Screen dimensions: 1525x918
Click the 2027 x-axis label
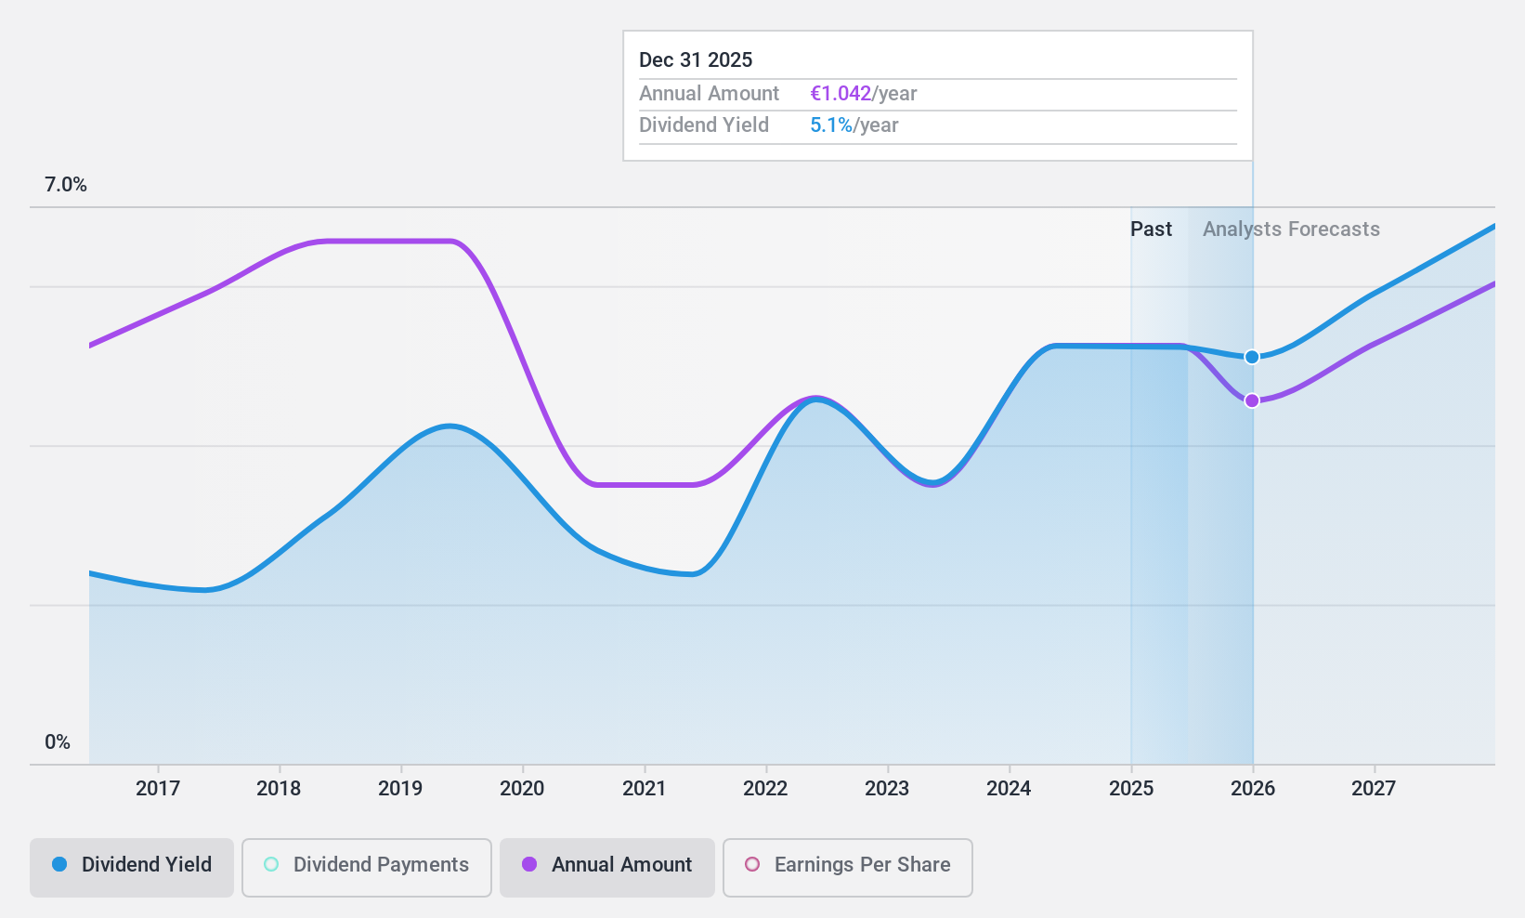tap(1374, 789)
